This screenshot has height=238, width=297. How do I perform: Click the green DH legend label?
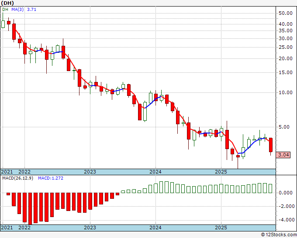pyautogui.click(x=5, y=10)
